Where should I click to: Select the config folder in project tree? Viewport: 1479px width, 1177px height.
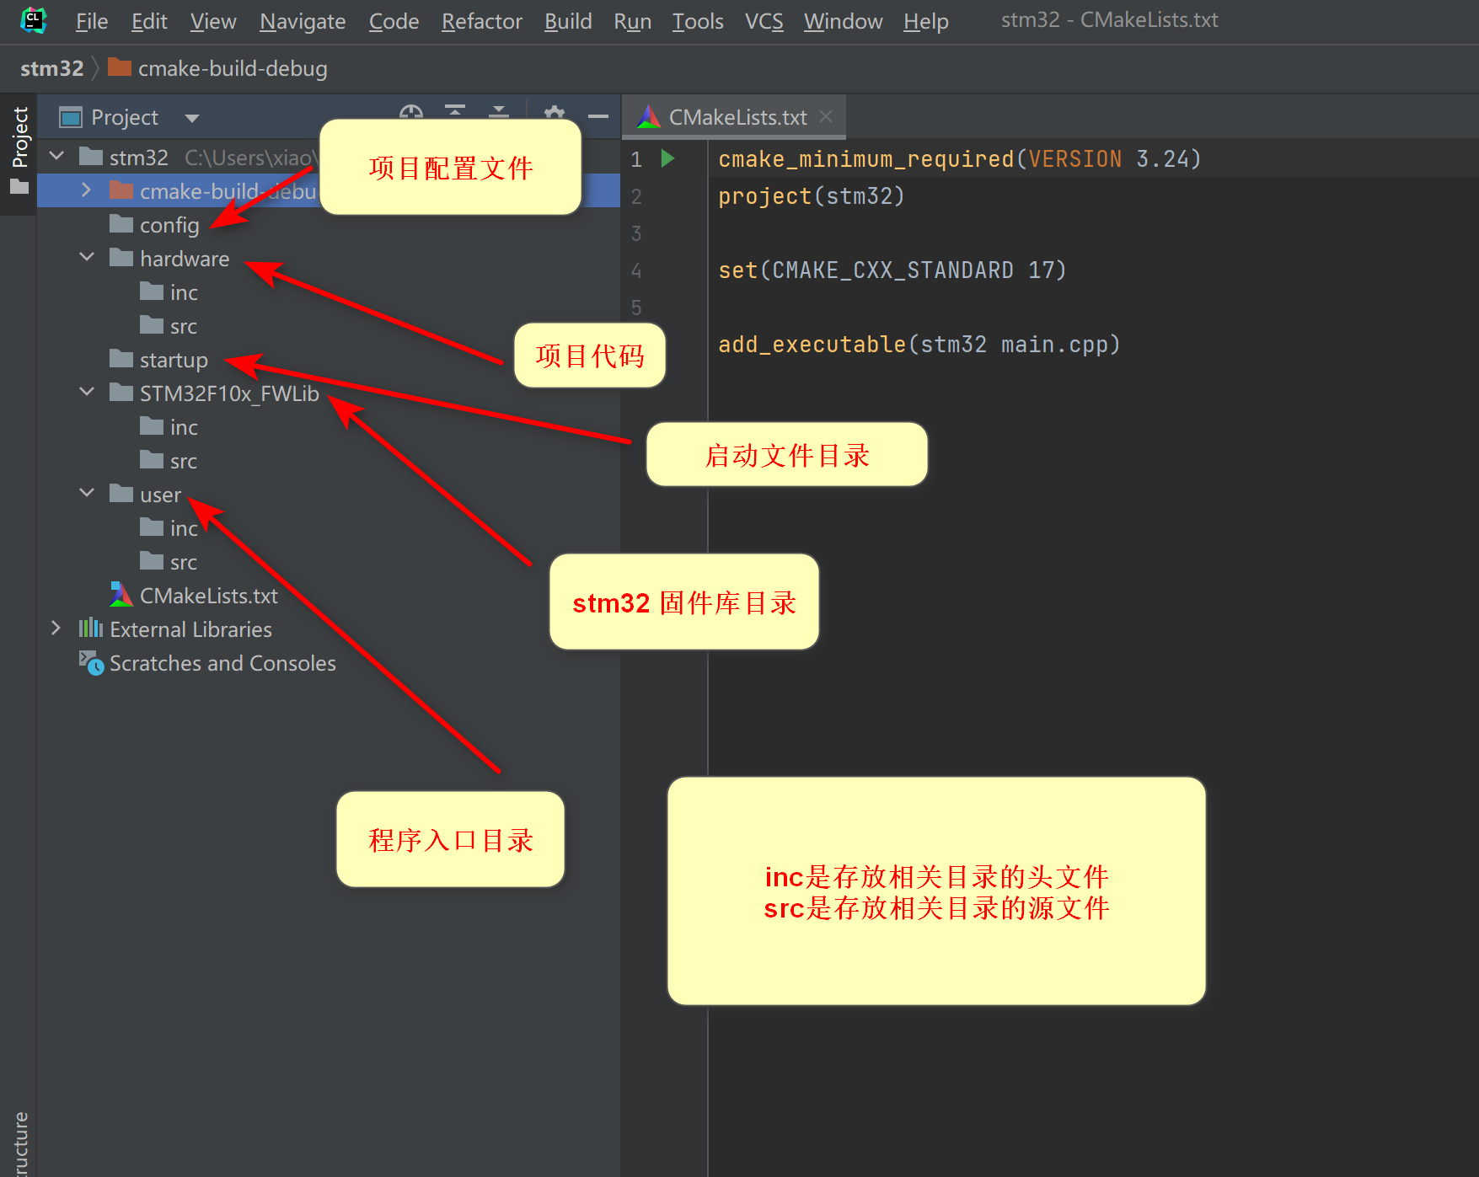pyautogui.click(x=169, y=225)
